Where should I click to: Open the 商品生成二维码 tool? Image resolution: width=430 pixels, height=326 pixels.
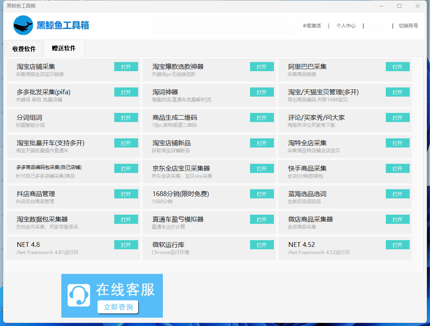coord(262,118)
